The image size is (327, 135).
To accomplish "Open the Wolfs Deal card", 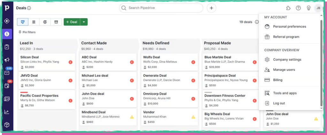I will click(170, 62).
